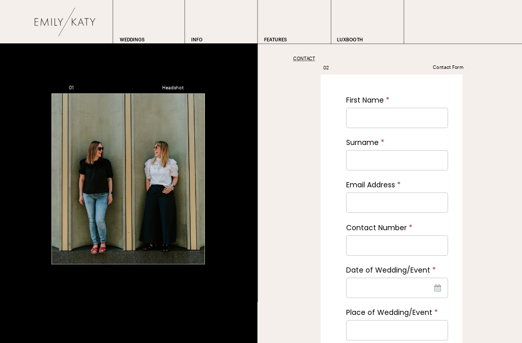Select Features in the top navigation

pos(275,40)
